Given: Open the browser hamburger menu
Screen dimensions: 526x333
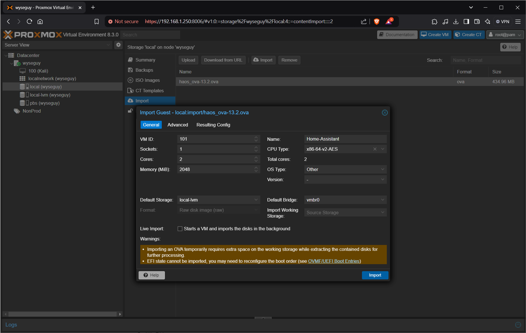Looking at the screenshot, I should point(518,21).
